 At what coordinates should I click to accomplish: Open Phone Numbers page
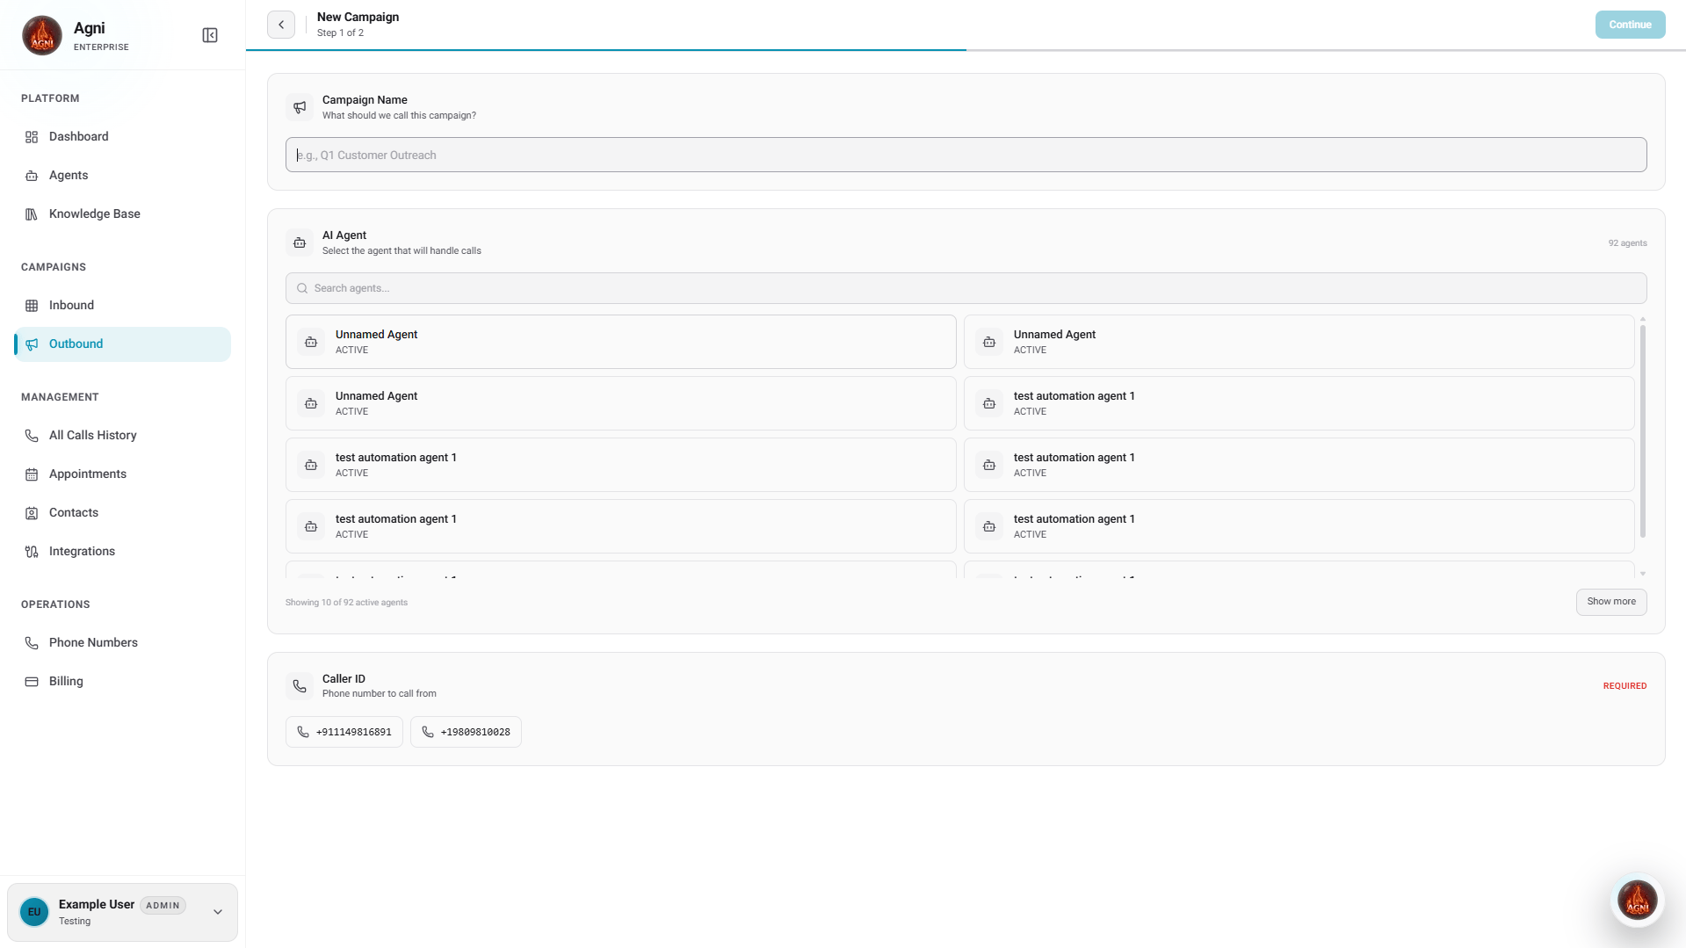click(123, 643)
